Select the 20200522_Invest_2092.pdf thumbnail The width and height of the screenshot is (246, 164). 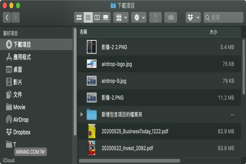click(91, 148)
